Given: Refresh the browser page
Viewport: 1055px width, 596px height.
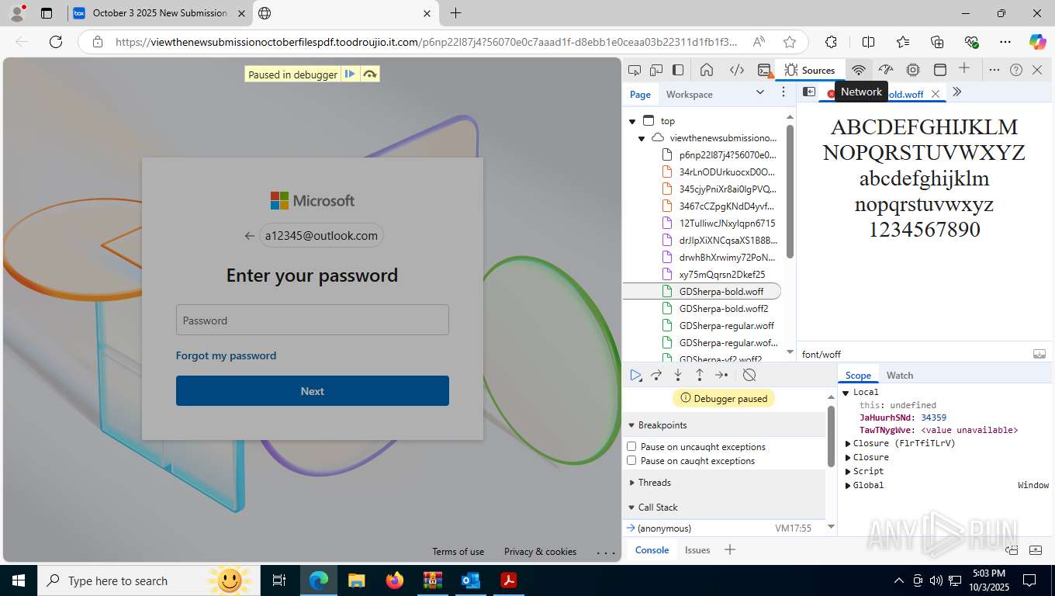Looking at the screenshot, I should click(55, 42).
